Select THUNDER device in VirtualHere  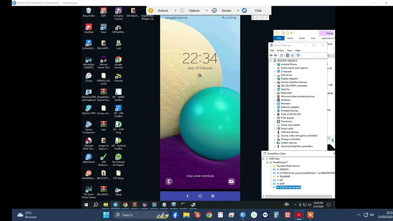285,177
